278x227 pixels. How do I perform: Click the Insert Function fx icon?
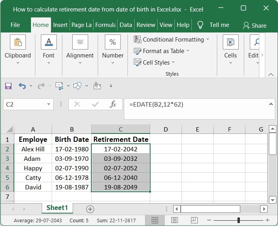tap(113, 105)
